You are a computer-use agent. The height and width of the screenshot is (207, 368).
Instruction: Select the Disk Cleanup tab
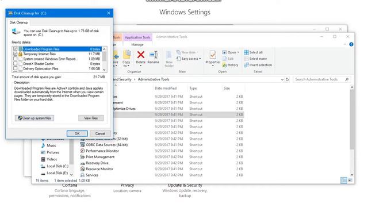(x=18, y=22)
